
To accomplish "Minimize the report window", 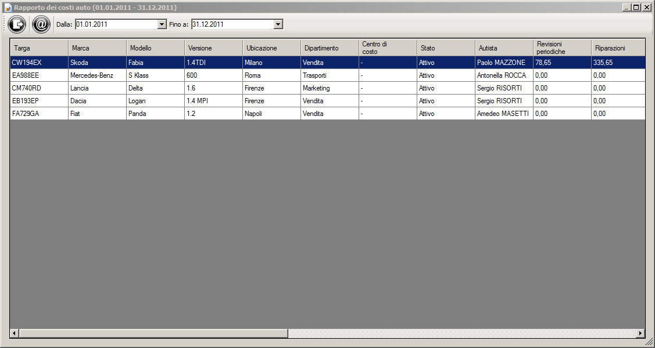I will (x=627, y=8).
